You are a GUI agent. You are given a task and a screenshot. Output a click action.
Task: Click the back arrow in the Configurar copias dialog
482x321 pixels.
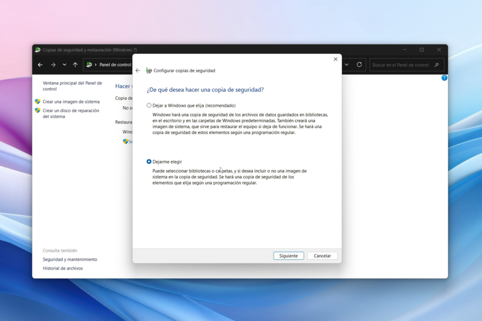pyautogui.click(x=137, y=70)
